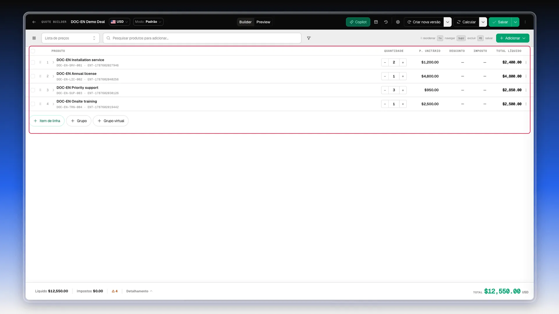Open the Lista de preços combo box

pyautogui.click(x=70, y=38)
